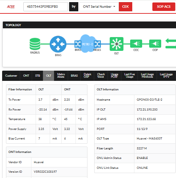Select the RADIUS database icon in topology
This screenshot has height=178, width=176.
[x=35, y=44]
